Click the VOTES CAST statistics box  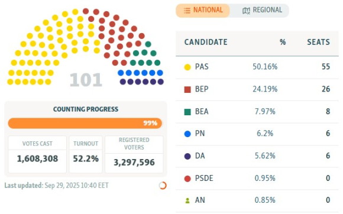(37, 154)
